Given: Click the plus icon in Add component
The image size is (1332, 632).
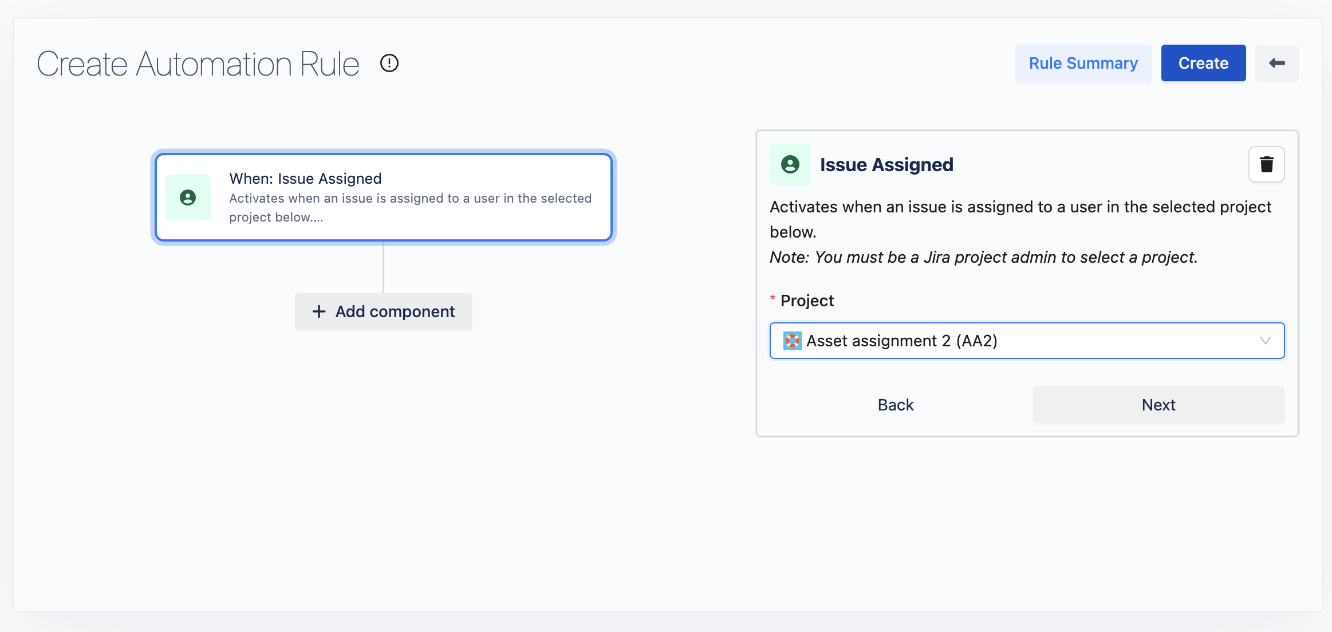Looking at the screenshot, I should [x=319, y=311].
